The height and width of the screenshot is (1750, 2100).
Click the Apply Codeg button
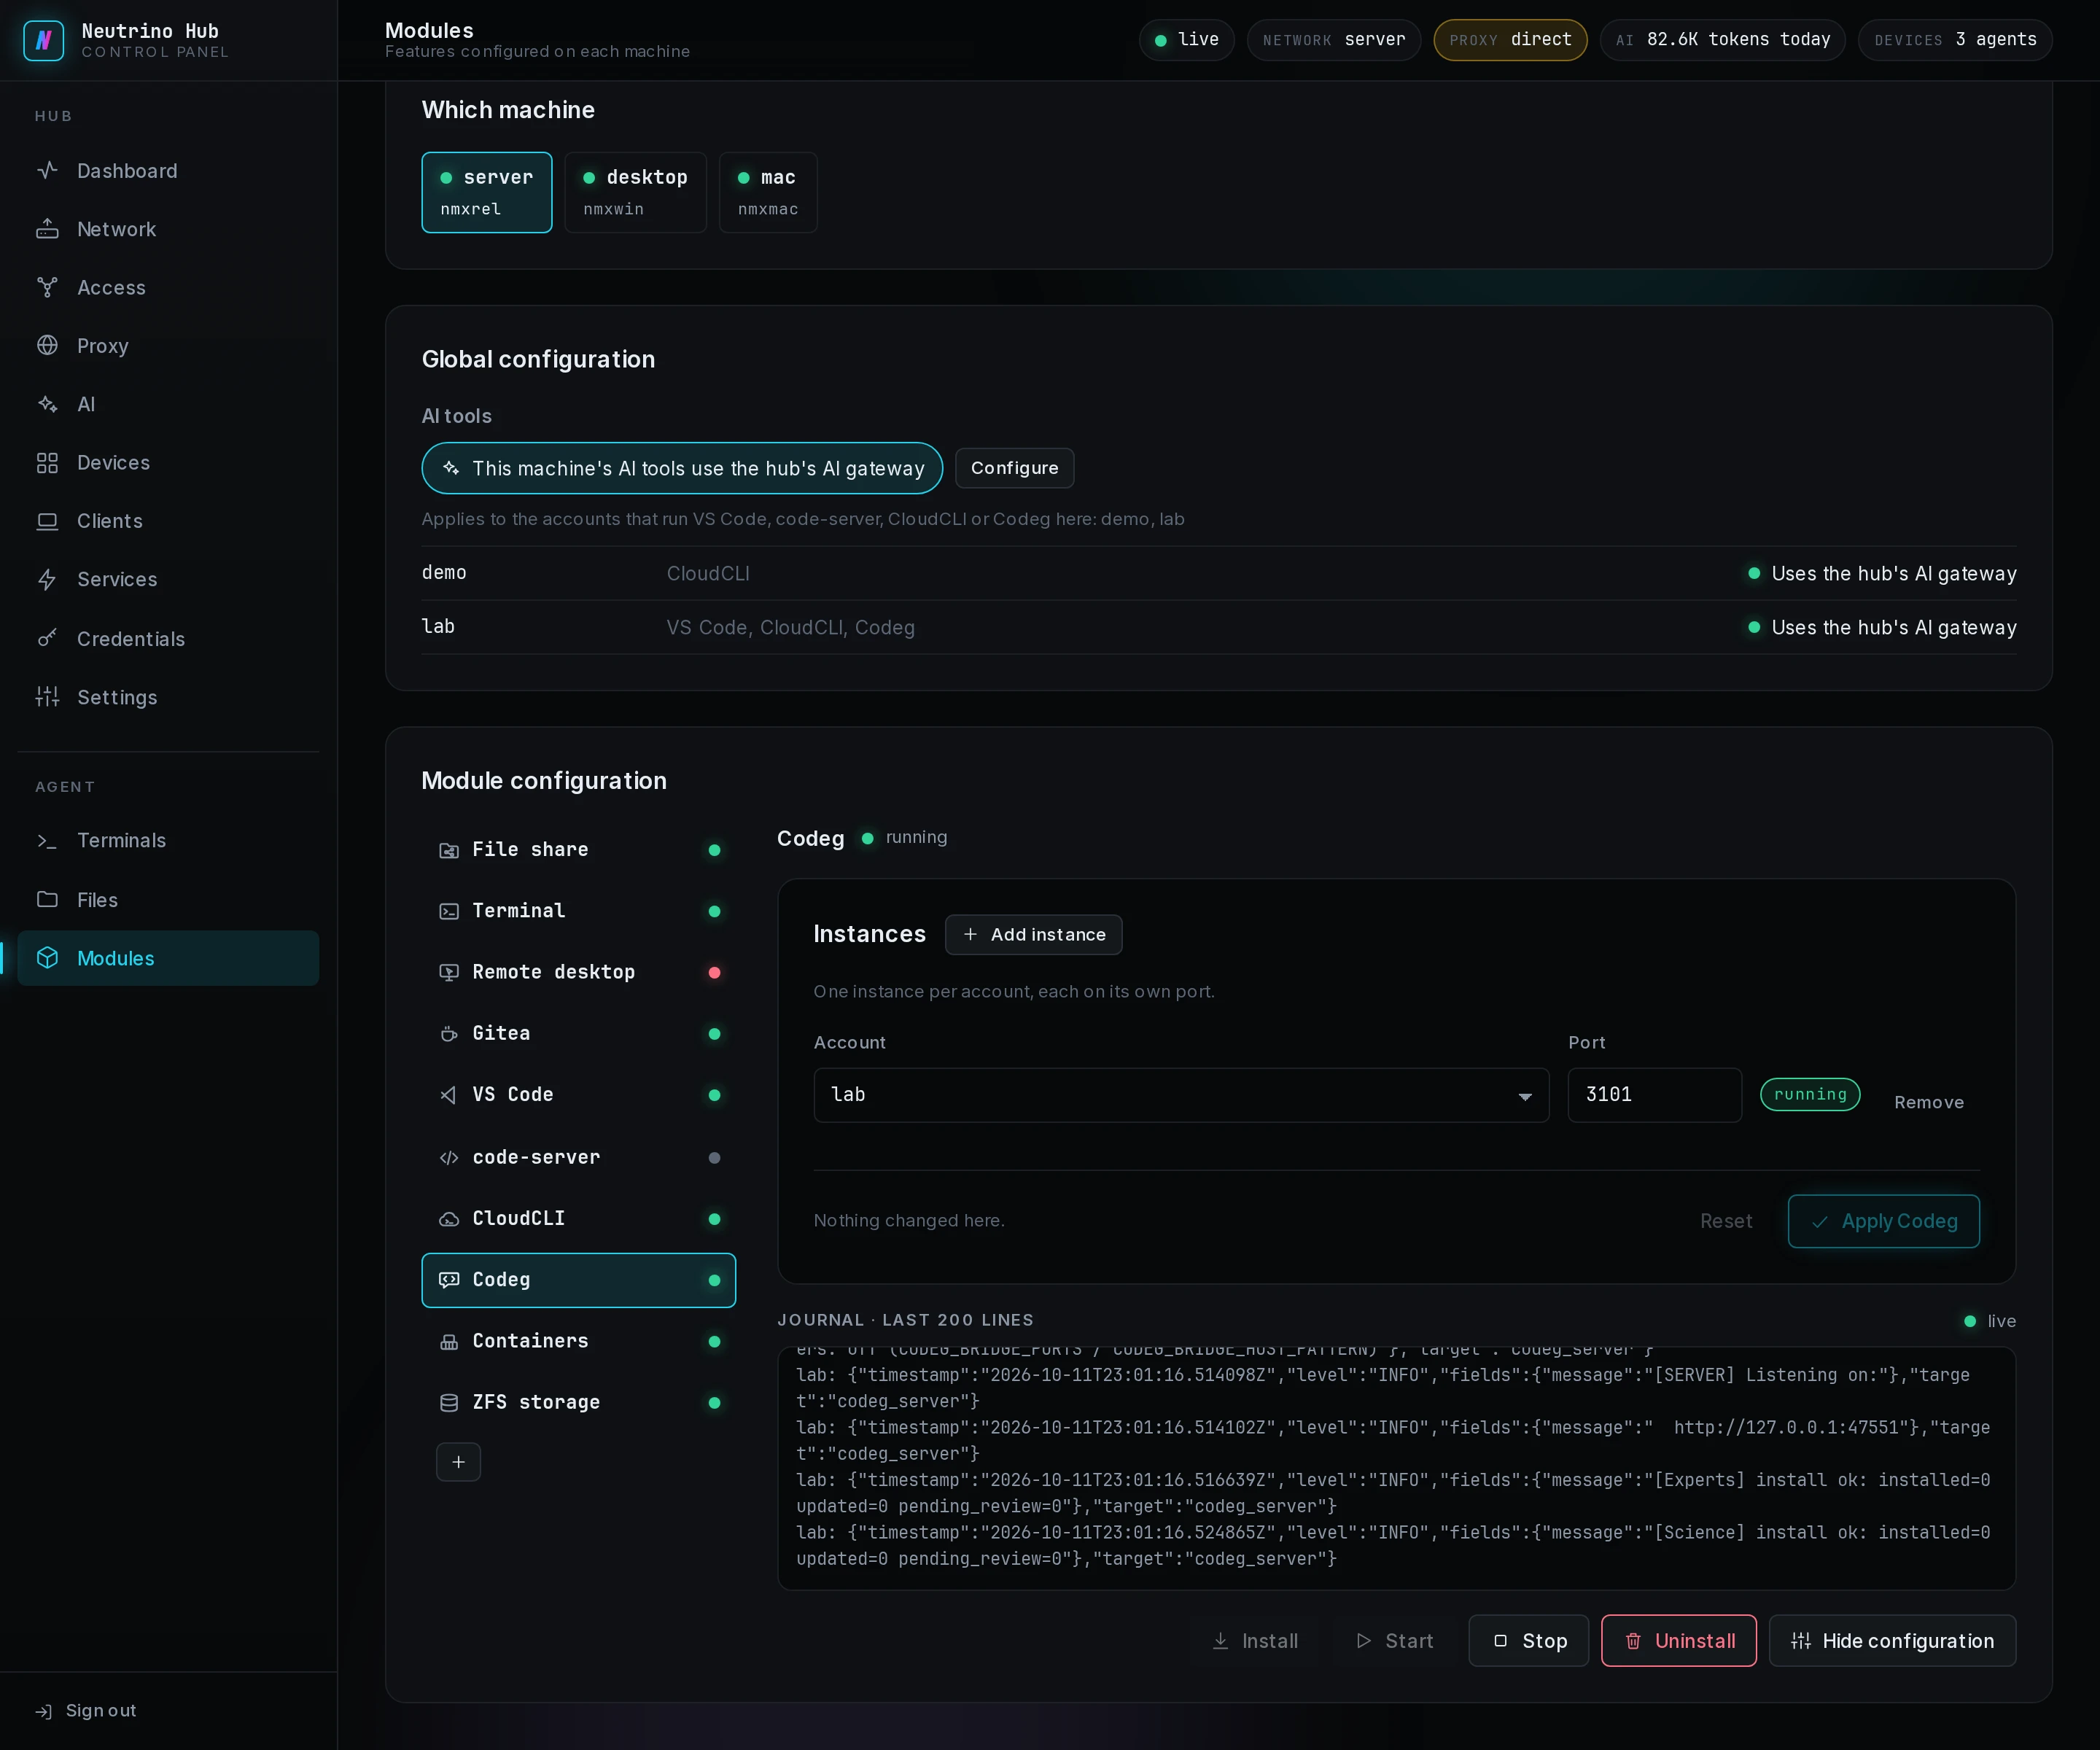pyautogui.click(x=1883, y=1221)
